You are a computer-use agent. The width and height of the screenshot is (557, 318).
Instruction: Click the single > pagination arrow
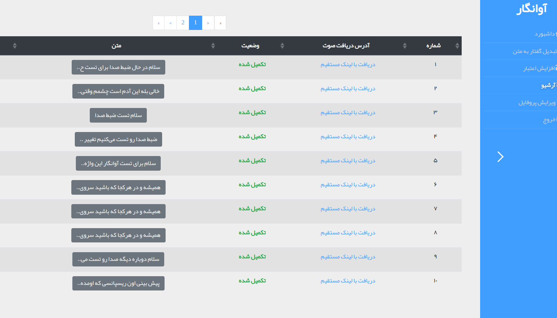click(x=208, y=23)
